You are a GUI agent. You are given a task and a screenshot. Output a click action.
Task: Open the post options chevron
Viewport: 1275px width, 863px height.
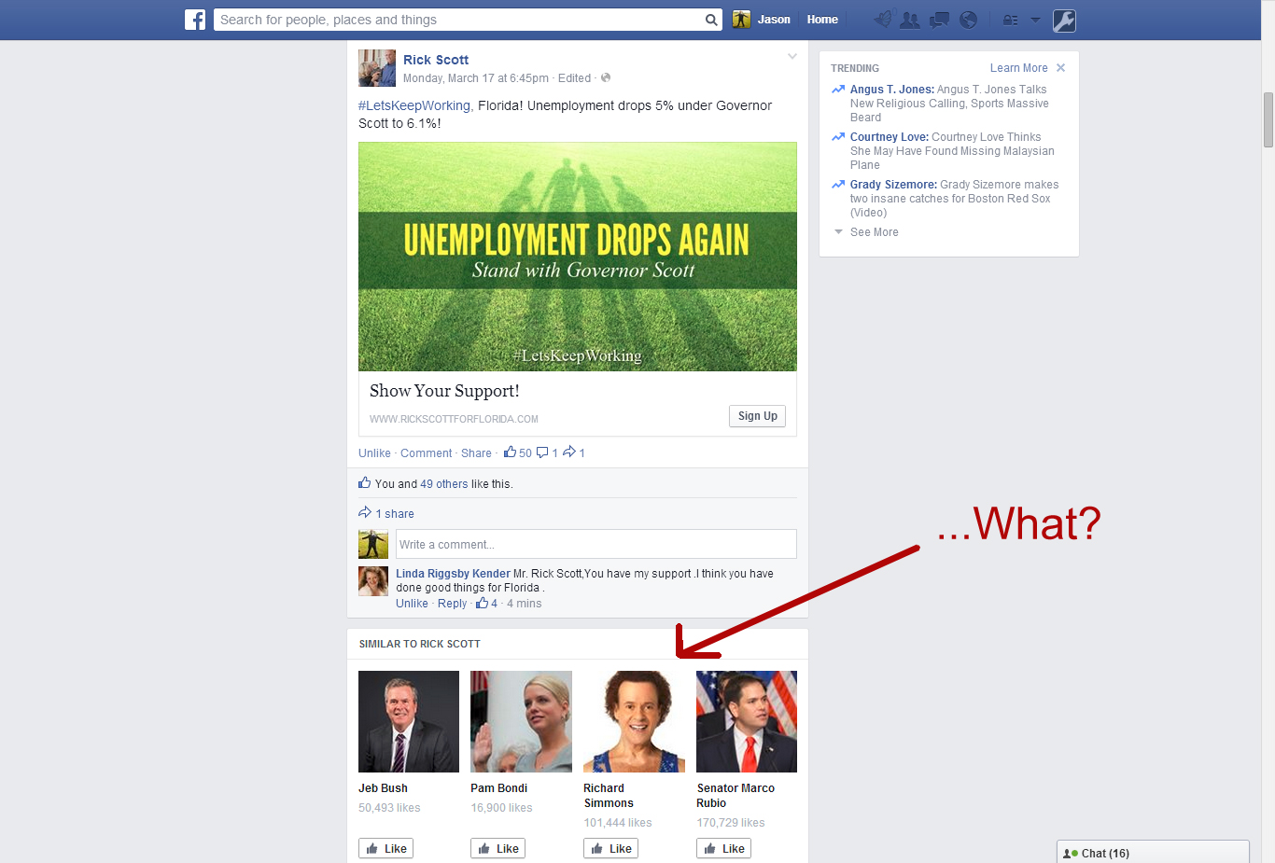click(792, 57)
